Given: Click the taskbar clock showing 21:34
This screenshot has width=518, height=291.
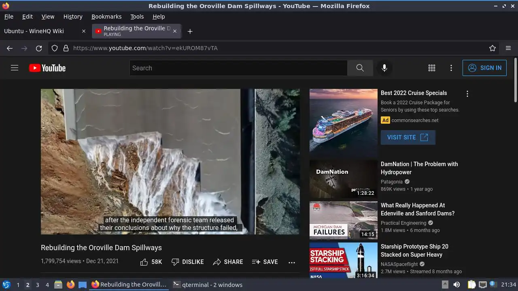Looking at the screenshot, I should point(509,285).
